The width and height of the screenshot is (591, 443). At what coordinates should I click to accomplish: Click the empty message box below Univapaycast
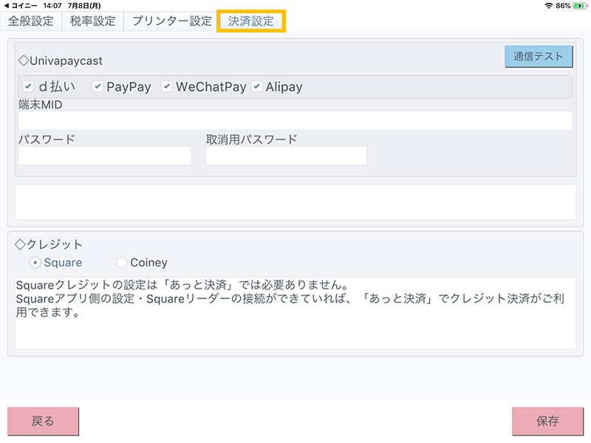[x=295, y=202]
